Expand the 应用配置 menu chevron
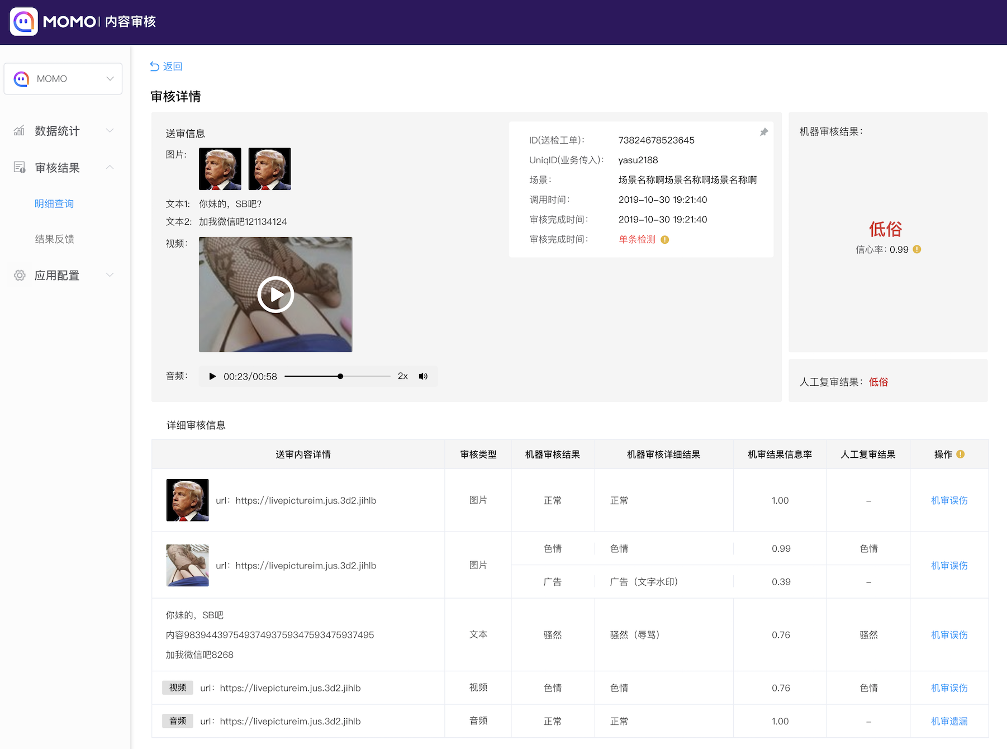The height and width of the screenshot is (749, 1007). (110, 275)
